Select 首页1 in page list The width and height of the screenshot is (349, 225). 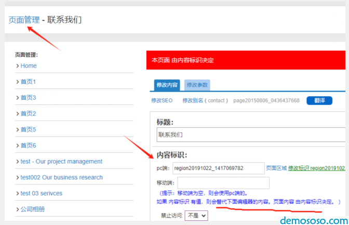[x=28, y=82]
